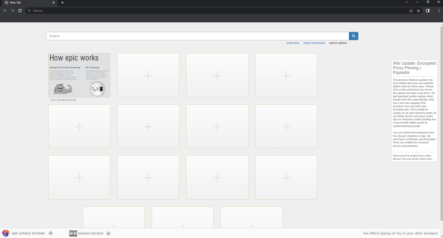
Task: Add site on first tile of second row
Action: click(79, 126)
